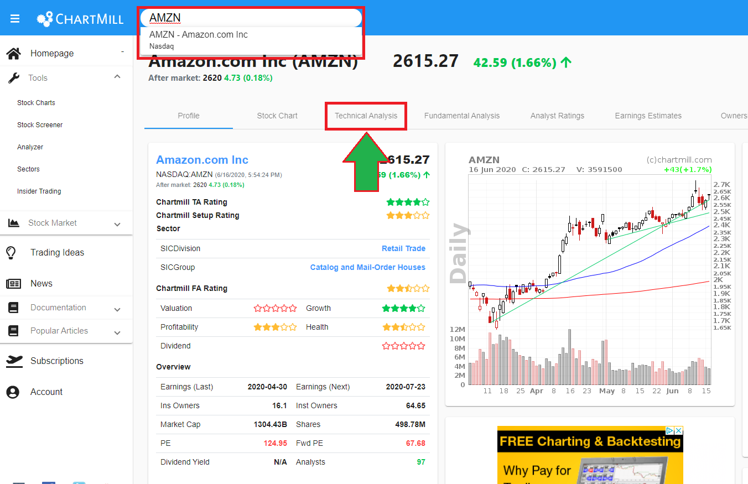The image size is (748, 484).
Task: Open Stock Screener in the sidebar
Action: pos(40,125)
